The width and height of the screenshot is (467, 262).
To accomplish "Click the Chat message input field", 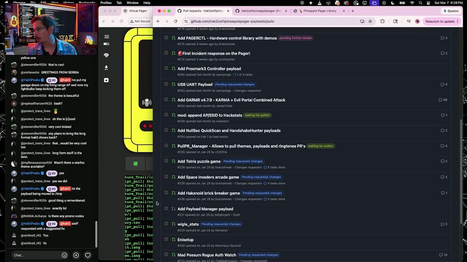I will (35, 255).
